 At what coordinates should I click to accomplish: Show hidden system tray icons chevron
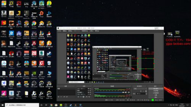[169, 105]
